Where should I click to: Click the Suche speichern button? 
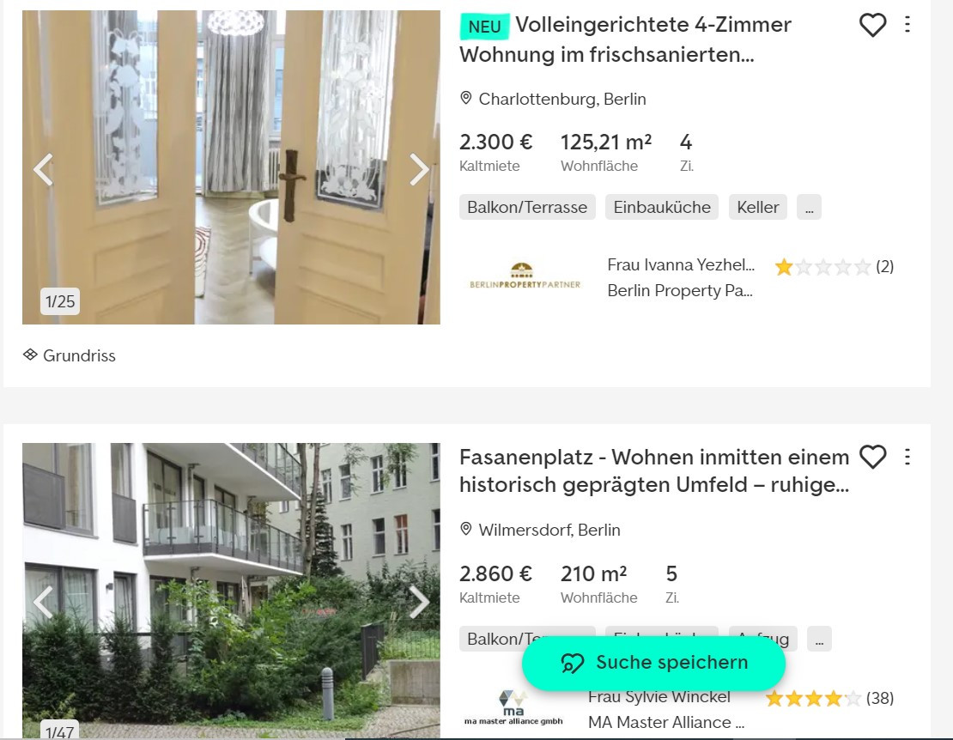coord(653,663)
